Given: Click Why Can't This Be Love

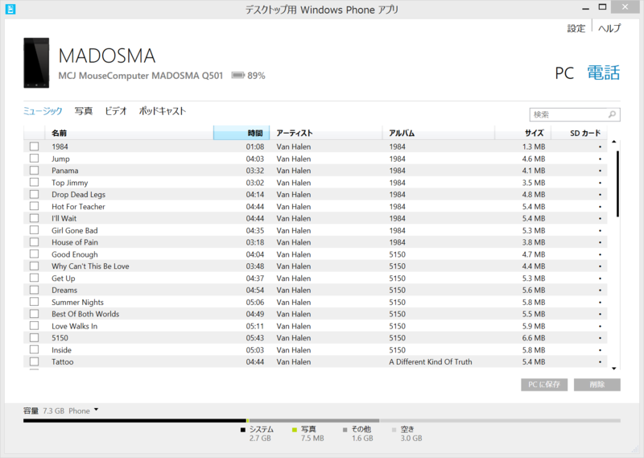Looking at the screenshot, I should (90, 266).
